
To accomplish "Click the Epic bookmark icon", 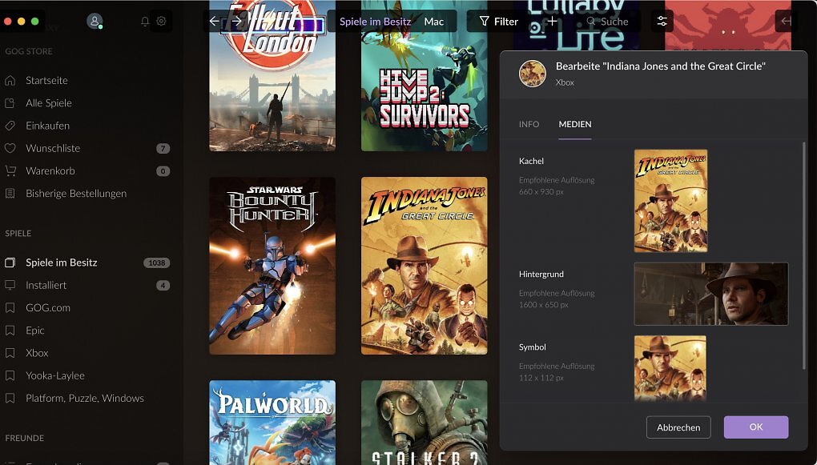I will coord(10,330).
